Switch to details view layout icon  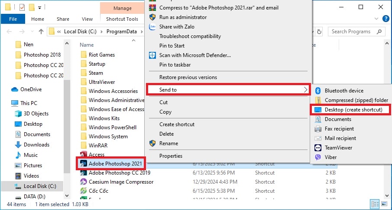click(375, 204)
